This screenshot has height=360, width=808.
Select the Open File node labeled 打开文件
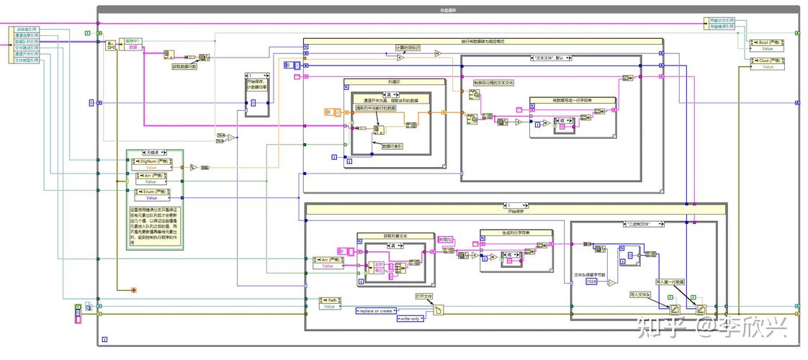coord(439,310)
